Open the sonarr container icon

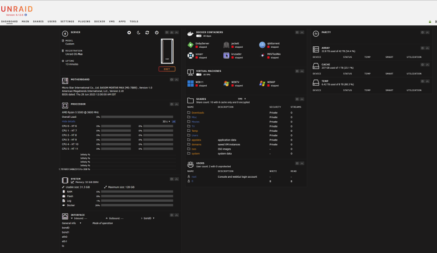pyautogui.click(x=191, y=55)
